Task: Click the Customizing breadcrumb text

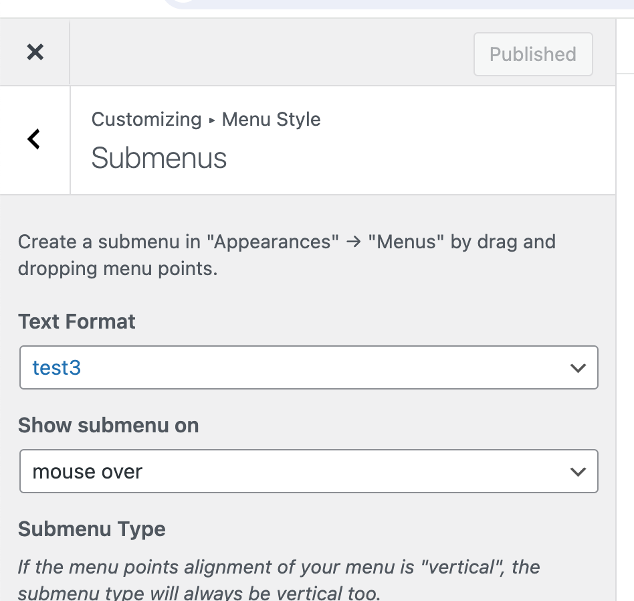Action: (146, 120)
